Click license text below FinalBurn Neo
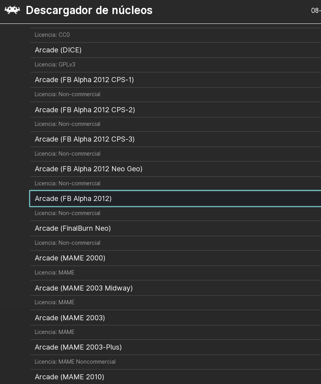The width and height of the screenshot is (321, 384). [68, 243]
